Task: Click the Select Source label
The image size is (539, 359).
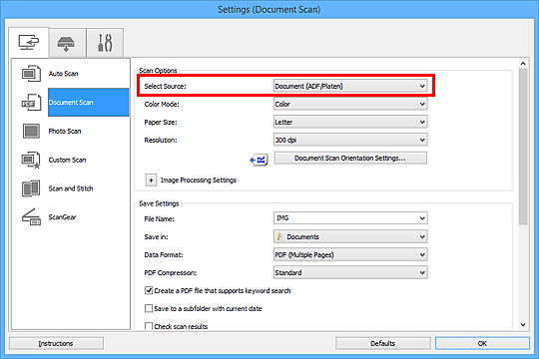Action: 165,86
